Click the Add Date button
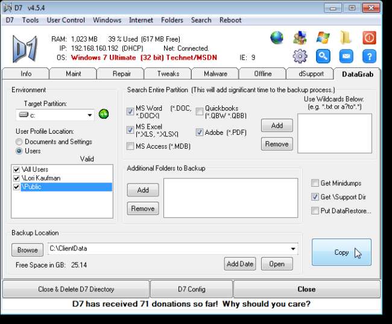 click(x=240, y=264)
